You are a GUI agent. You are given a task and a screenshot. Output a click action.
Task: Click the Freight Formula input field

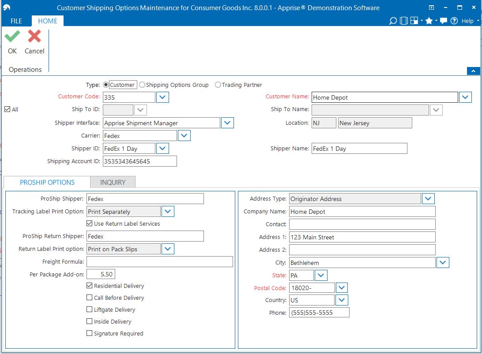tap(159, 262)
